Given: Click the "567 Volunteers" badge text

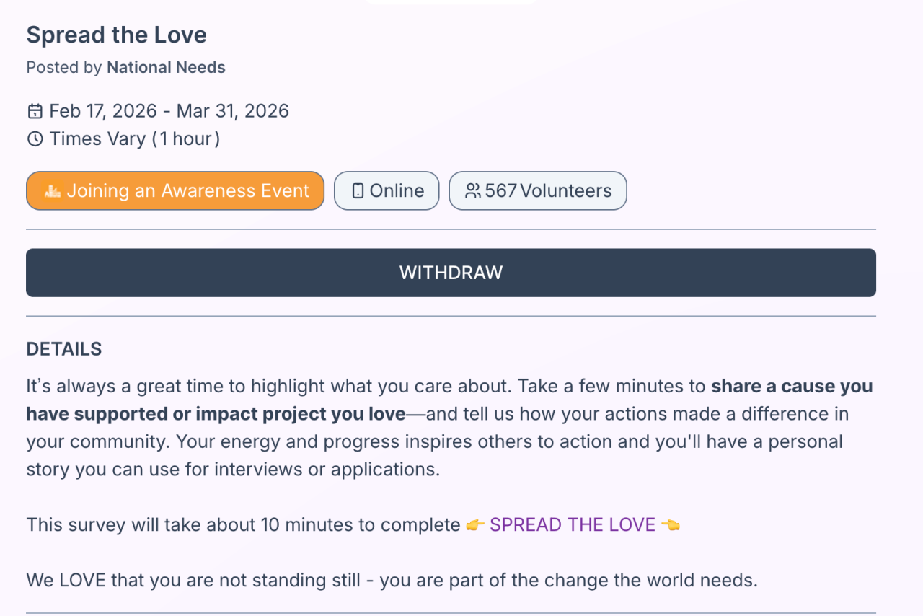Looking at the screenshot, I should click(x=548, y=191).
